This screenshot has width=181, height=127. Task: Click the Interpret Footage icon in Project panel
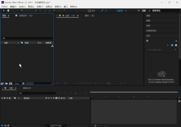(2, 83)
